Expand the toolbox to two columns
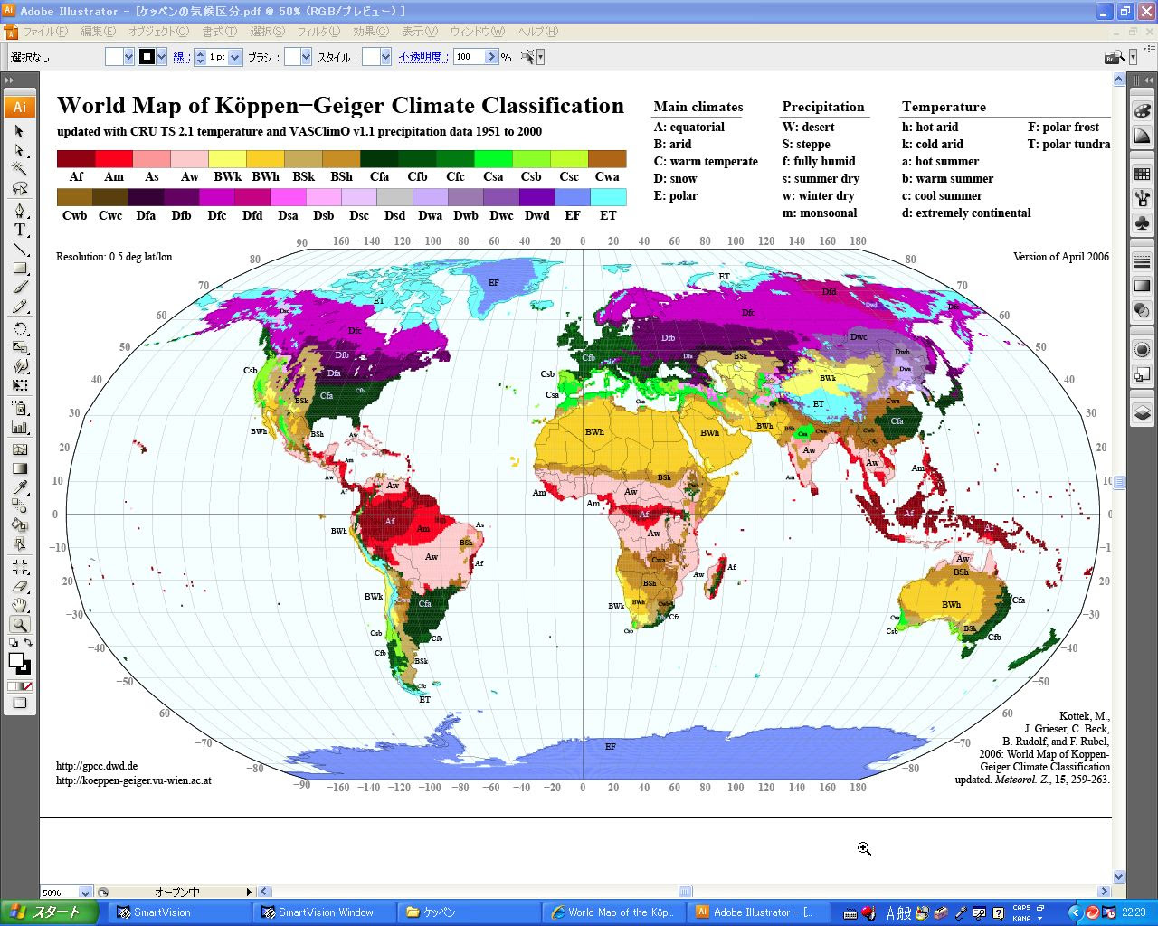Image resolution: width=1158 pixels, height=926 pixels. pos(11,80)
